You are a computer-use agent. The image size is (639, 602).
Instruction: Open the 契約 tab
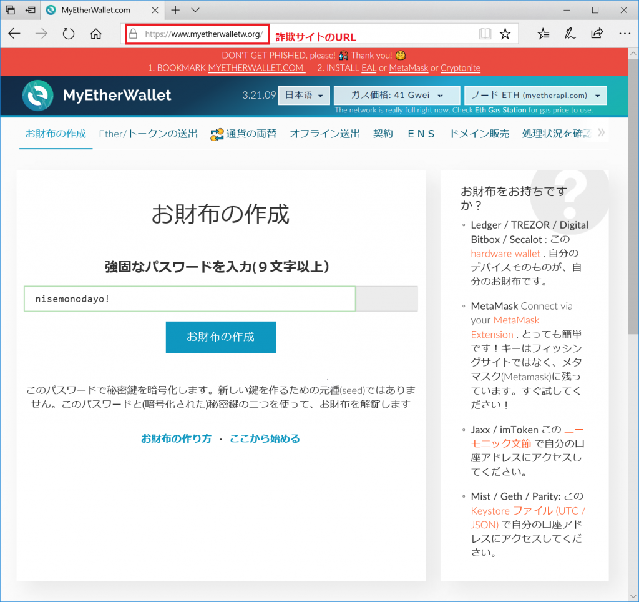coord(383,134)
